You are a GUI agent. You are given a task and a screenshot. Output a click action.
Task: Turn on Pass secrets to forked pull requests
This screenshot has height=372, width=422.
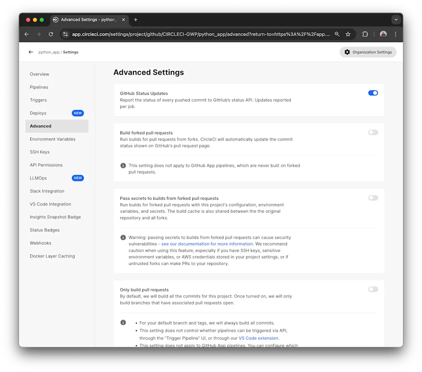tap(373, 198)
